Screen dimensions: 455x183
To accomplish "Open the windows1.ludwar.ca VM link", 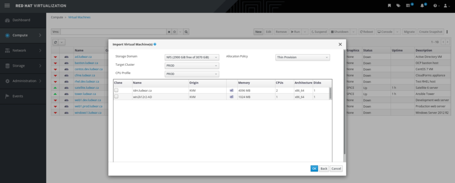I will tap(88, 112).
